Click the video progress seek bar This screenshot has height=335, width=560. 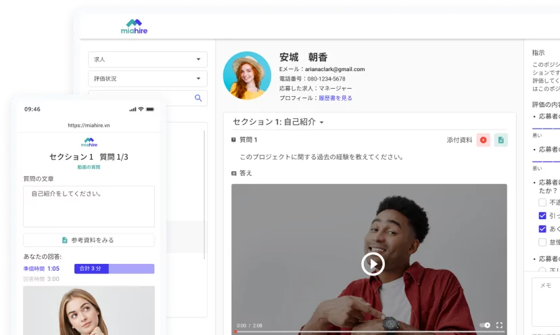[x=369, y=332]
